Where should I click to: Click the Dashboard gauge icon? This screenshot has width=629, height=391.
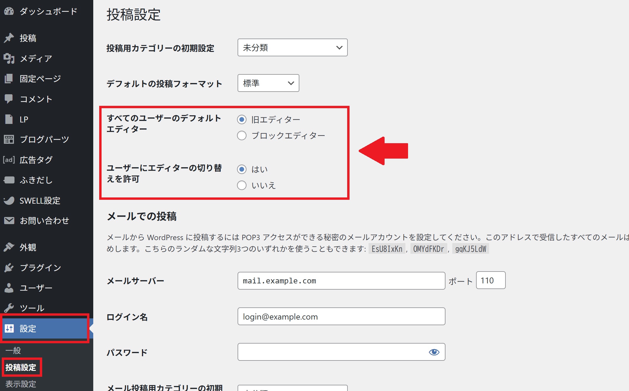[9, 11]
